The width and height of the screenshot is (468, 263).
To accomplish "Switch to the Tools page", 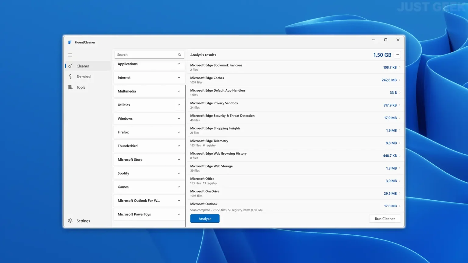I will (88, 87).
